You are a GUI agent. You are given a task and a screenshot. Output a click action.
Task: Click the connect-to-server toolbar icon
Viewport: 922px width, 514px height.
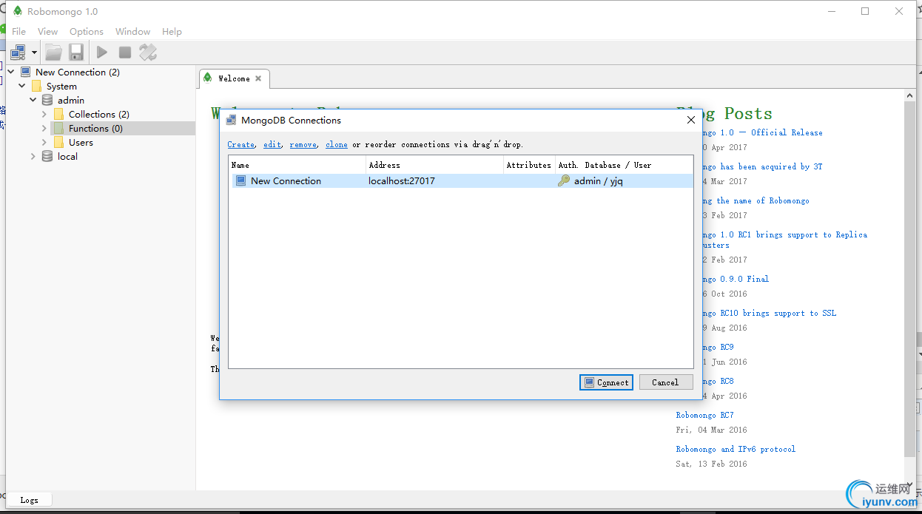(x=18, y=53)
